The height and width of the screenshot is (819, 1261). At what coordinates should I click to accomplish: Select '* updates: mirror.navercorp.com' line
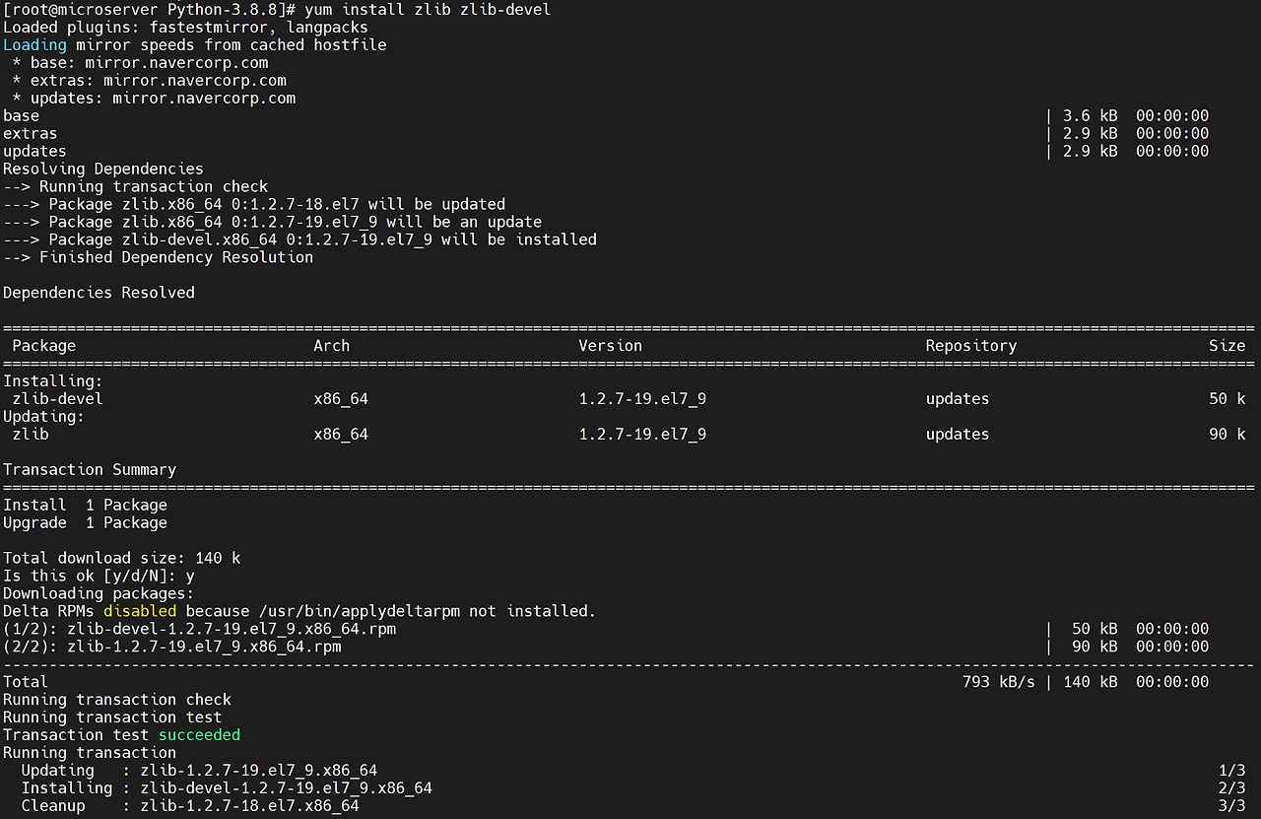coord(154,99)
